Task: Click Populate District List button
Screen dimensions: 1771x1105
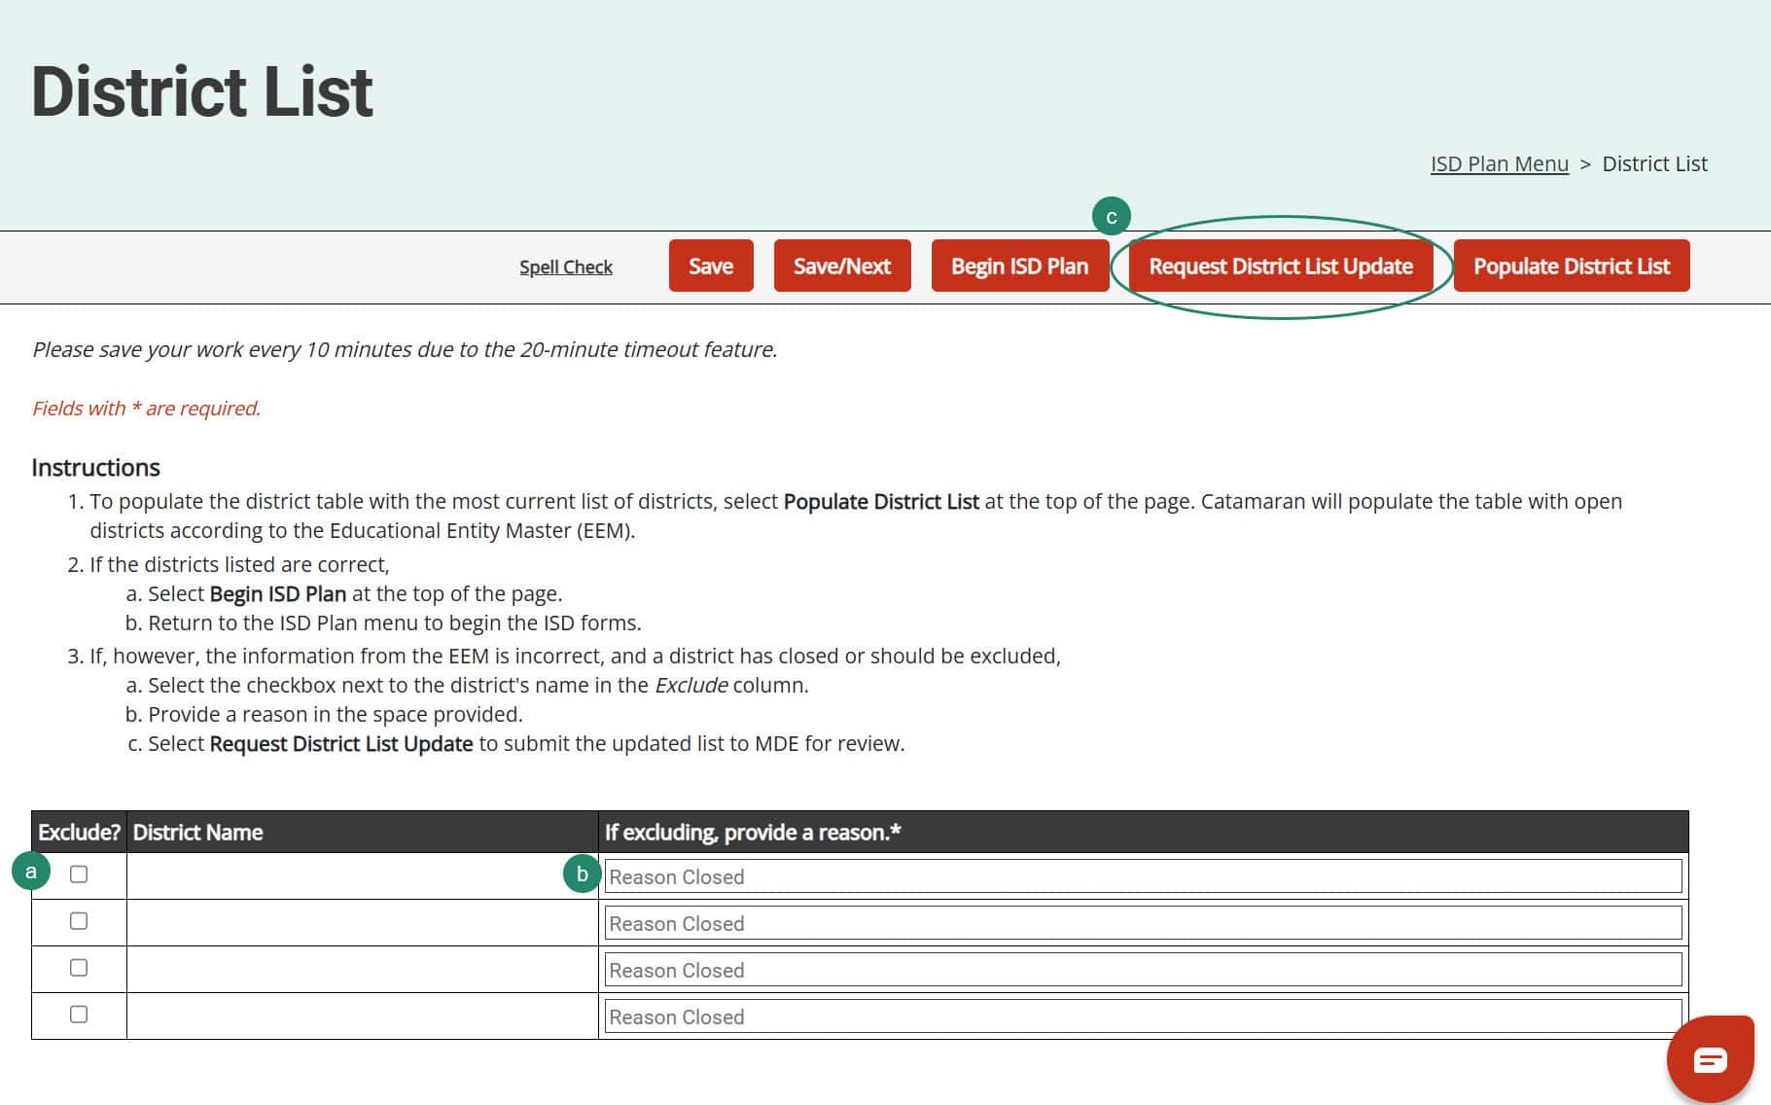Action: (x=1572, y=266)
